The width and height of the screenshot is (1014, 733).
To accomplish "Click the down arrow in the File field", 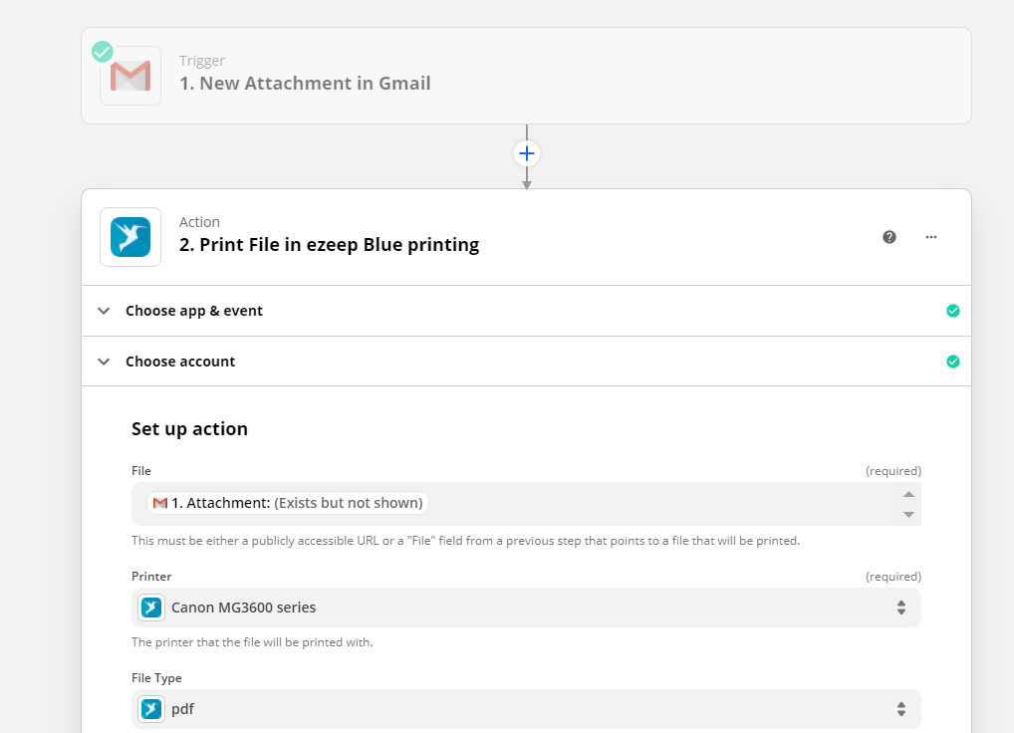I will [x=908, y=515].
